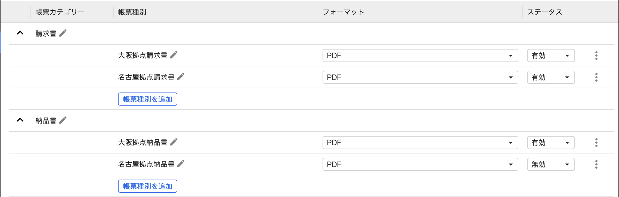
Task: Open the 無効 status dropdown for 名古屋拠点納品書
Action: coord(550,164)
